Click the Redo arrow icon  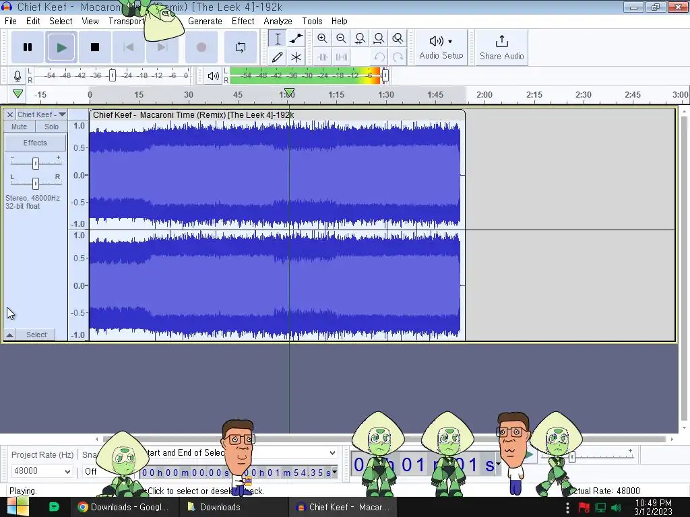pos(398,57)
